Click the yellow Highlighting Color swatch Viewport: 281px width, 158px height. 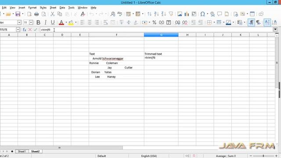(71, 22)
